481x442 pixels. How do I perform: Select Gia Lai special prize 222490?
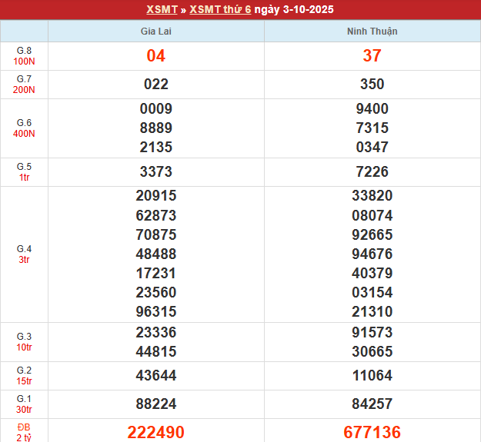point(156,432)
